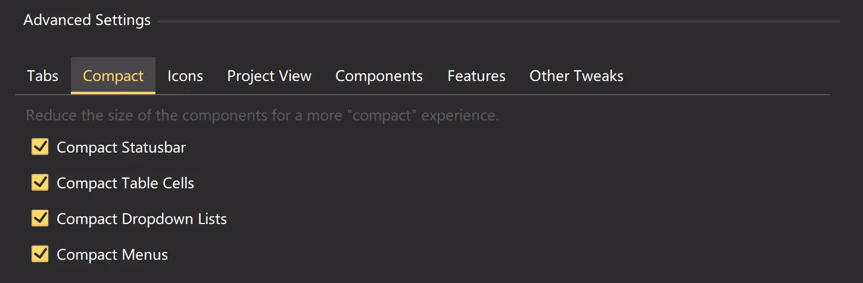Switch to the Features tab
Screen dimensions: 863x283
(x=476, y=76)
